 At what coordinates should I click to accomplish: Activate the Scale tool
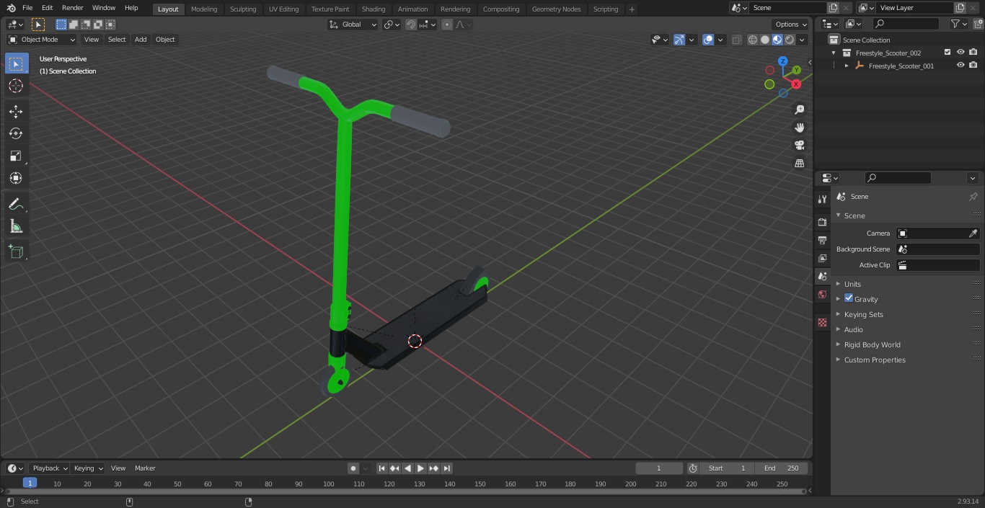16,156
